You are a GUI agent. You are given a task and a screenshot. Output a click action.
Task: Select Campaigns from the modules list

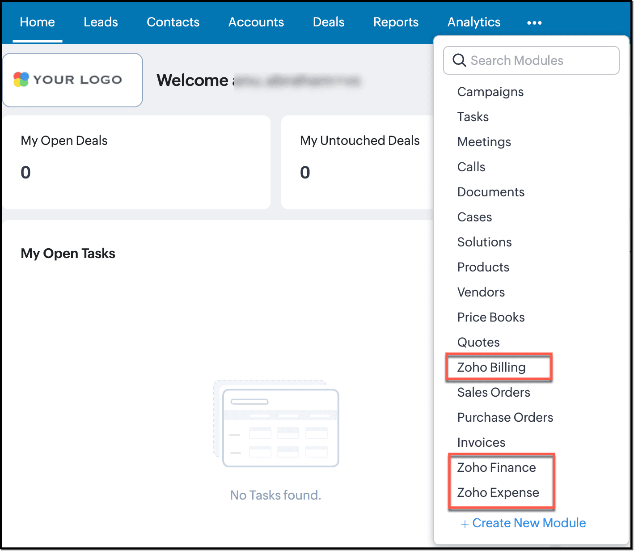490,92
